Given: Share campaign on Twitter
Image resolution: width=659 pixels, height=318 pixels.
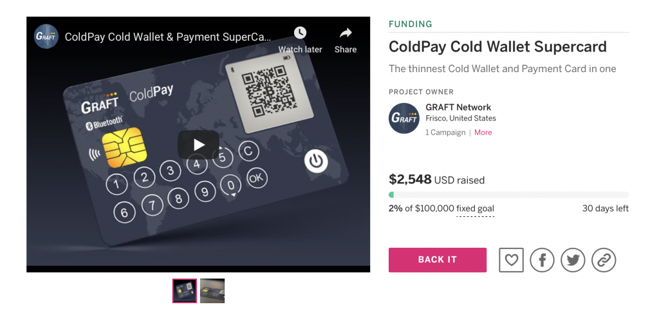Looking at the screenshot, I should 573,259.
